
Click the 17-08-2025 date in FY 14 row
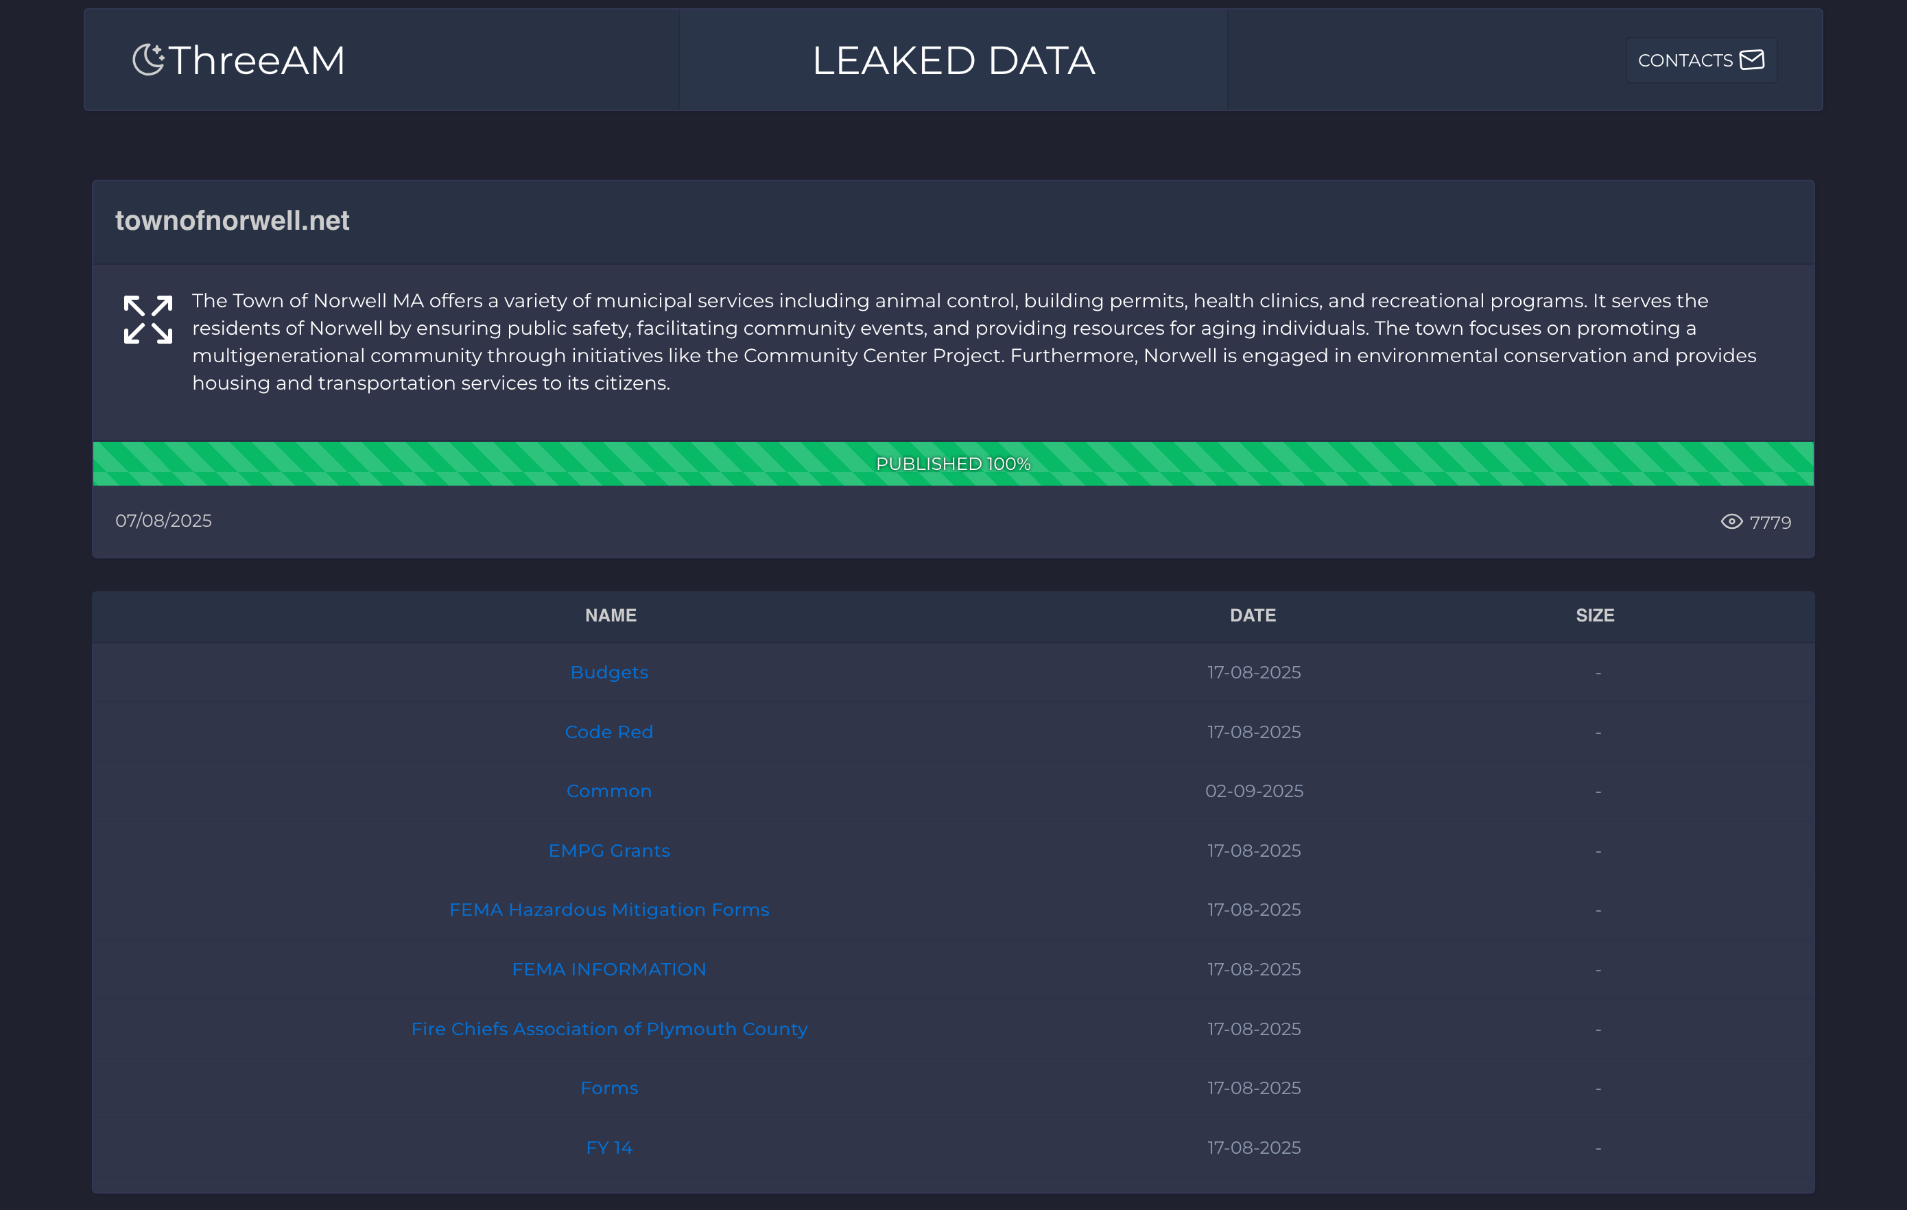click(x=1254, y=1147)
